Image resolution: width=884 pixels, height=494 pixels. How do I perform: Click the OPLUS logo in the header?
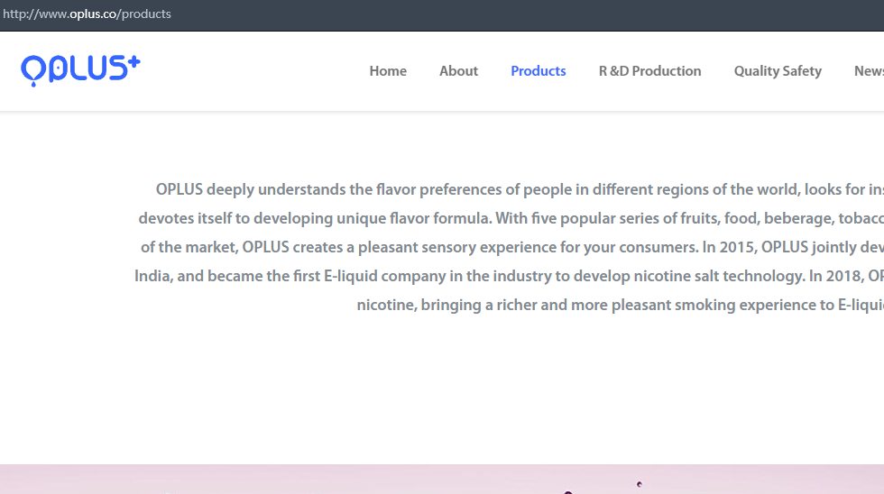pyautogui.click(x=80, y=69)
